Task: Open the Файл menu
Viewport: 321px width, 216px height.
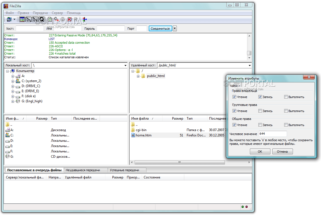Action: [10, 13]
